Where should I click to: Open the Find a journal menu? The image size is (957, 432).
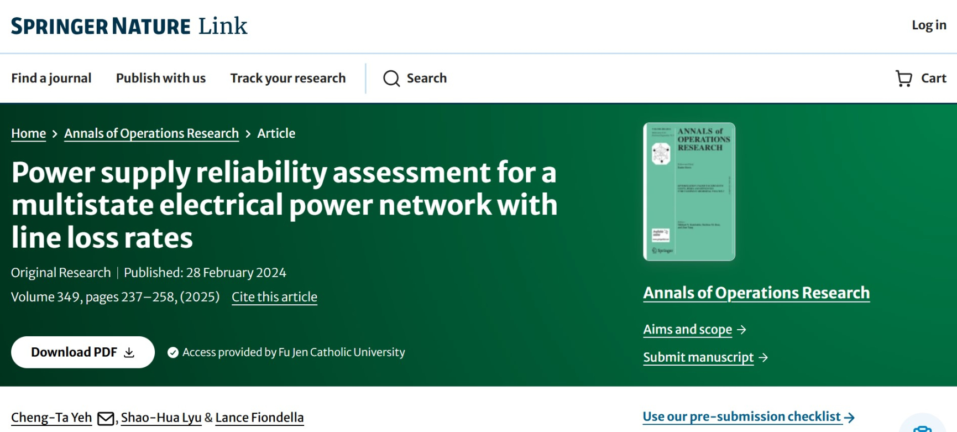pyautogui.click(x=51, y=79)
